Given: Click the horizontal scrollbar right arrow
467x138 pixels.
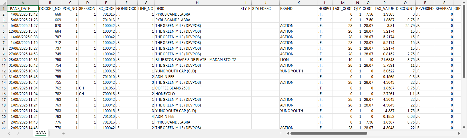Looking at the screenshot, I should 459,133.
